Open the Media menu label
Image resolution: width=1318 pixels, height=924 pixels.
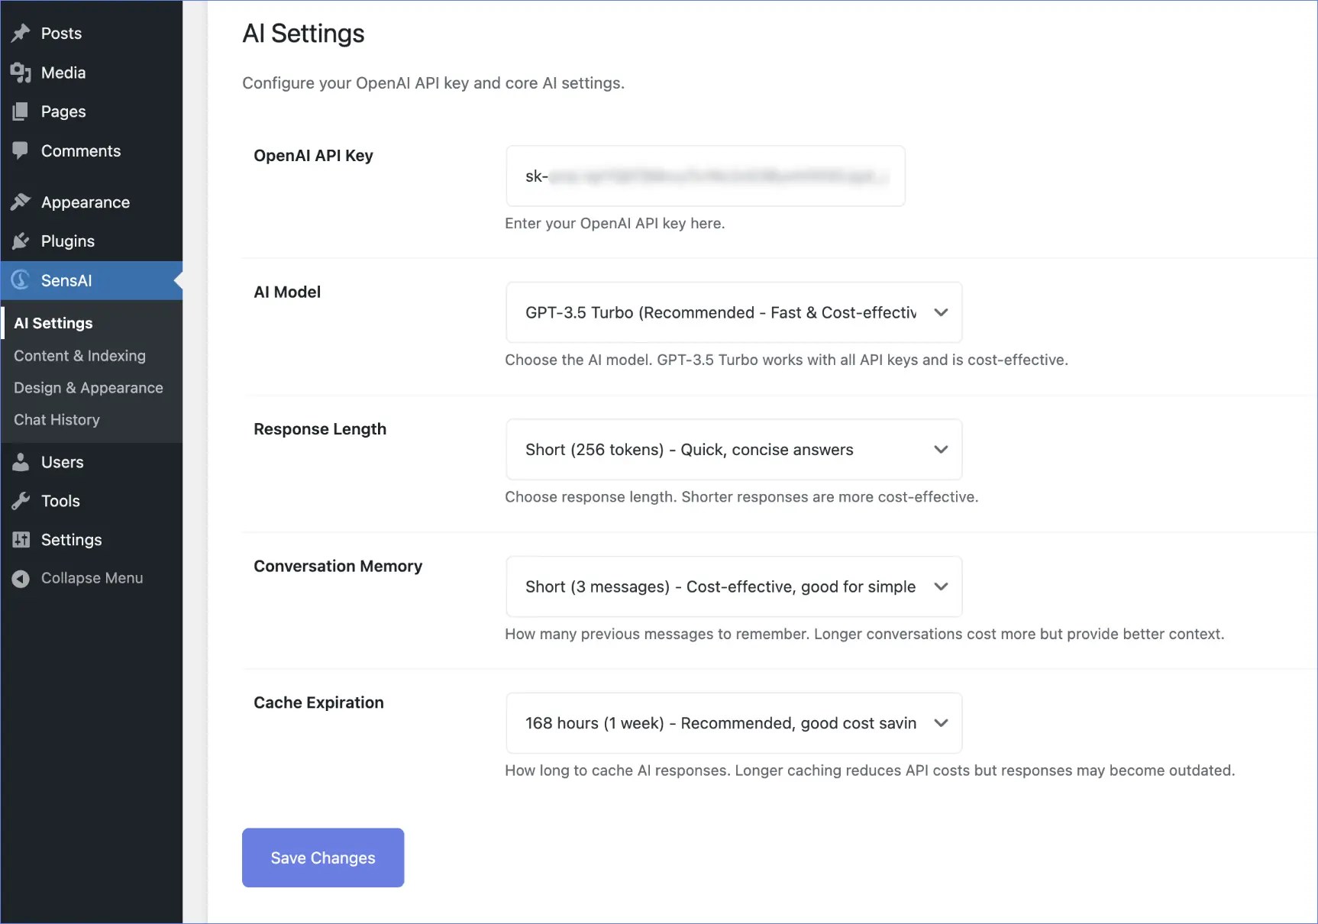63,73
